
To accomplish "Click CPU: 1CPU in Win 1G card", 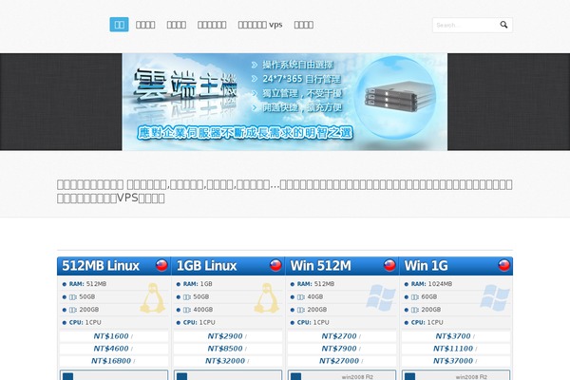I will click(x=427, y=323).
